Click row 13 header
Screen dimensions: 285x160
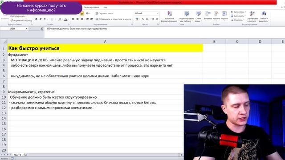pos(4,113)
